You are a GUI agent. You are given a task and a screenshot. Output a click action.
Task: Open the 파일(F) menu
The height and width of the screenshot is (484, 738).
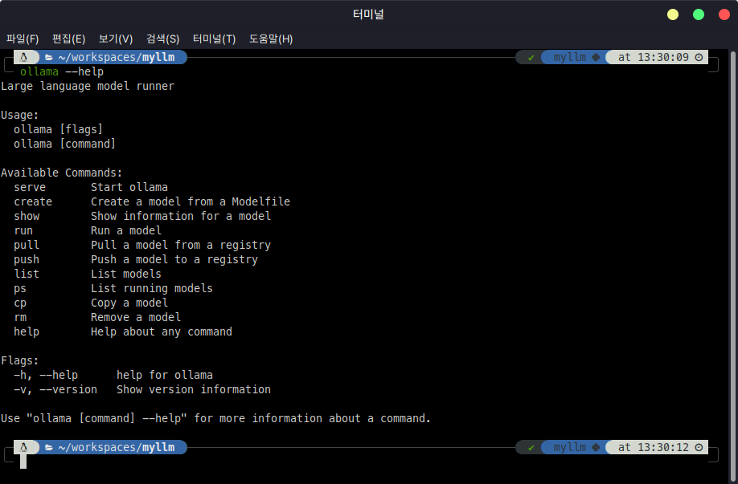coord(23,39)
